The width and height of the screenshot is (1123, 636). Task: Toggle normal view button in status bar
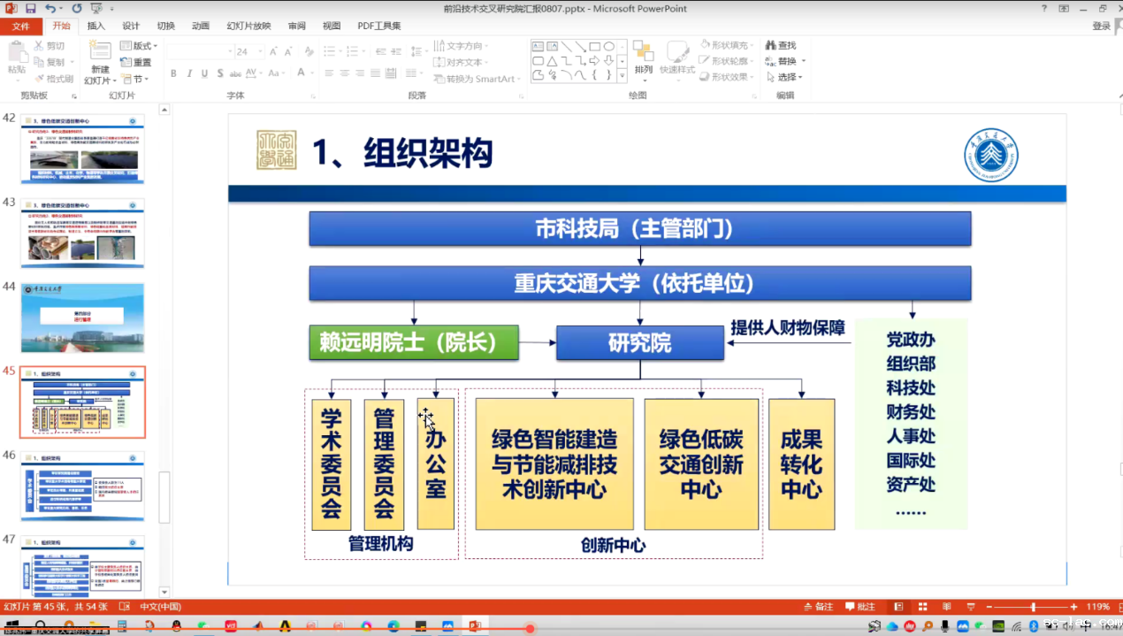click(898, 607)
